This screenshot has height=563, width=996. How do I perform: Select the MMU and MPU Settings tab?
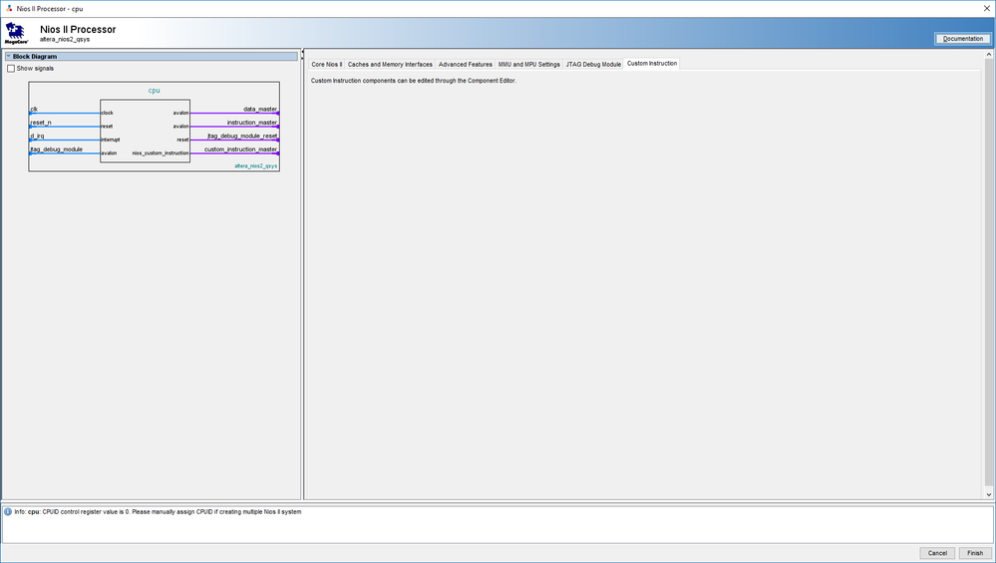(529, 64)
